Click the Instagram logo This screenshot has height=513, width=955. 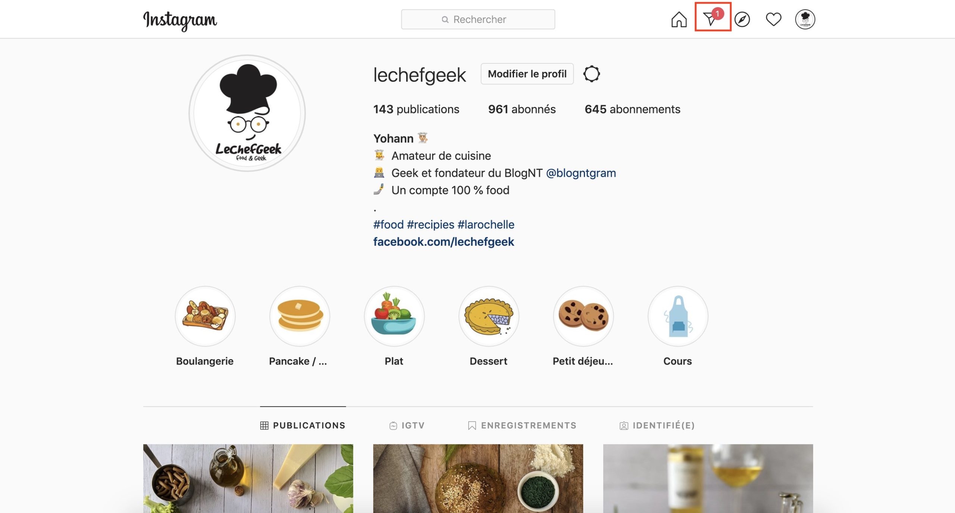click(x=180, y=20)
